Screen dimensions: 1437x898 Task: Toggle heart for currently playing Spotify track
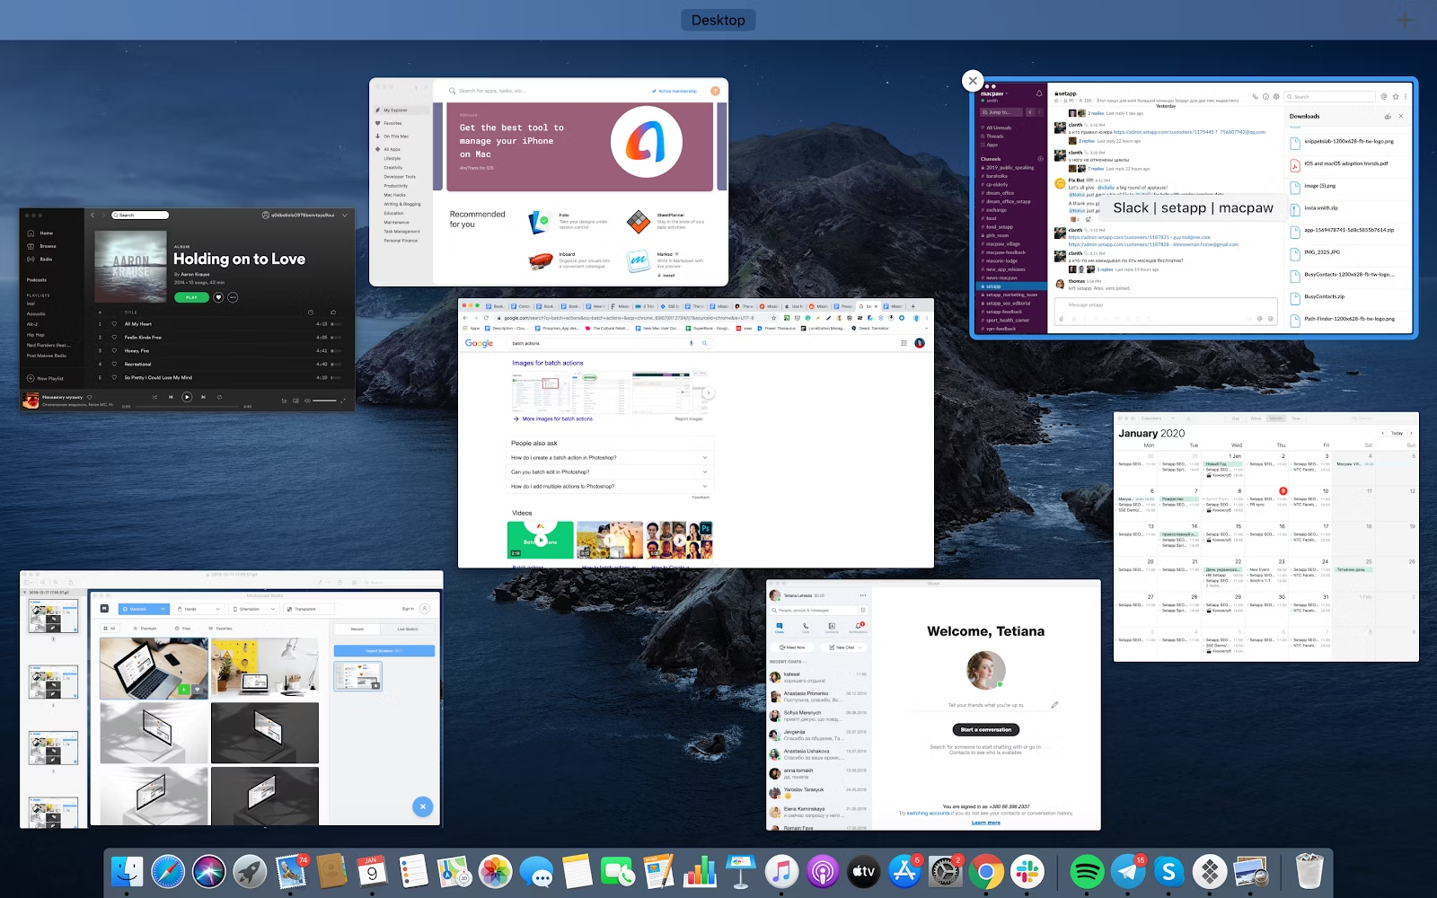(89, 397)
